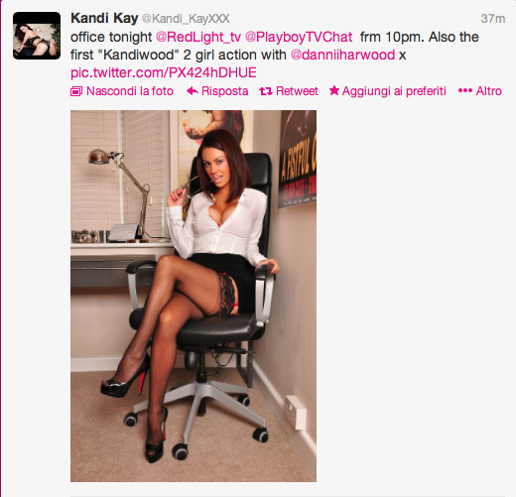This screenshot has width=516, height=497.
Task: Click the Altro text label
Action: click(x=489, y=91)
